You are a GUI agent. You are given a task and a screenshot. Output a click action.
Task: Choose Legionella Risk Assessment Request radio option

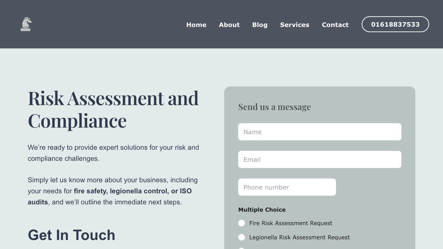pos(242,237)
